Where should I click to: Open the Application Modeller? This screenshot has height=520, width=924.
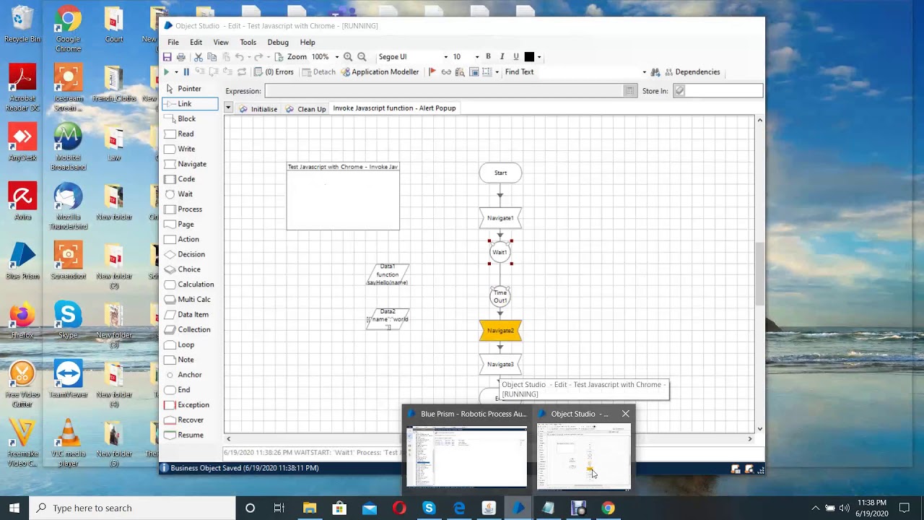pyautogui.click(x=380, y=72)
